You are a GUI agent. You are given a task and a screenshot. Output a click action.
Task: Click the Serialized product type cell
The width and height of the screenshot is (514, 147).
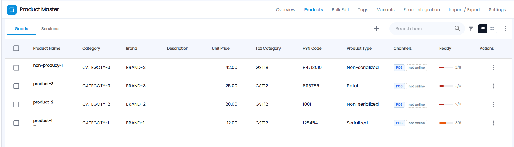pos(357,123)
